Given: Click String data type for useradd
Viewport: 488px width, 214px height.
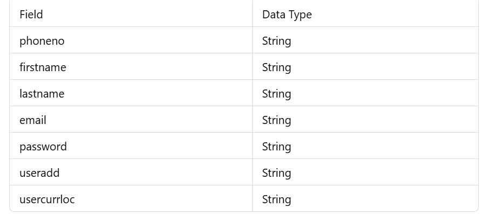Looking at the screenshot, I should click(276, 173).
